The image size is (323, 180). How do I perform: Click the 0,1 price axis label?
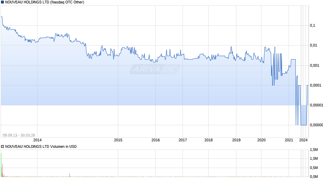(312, 25)
